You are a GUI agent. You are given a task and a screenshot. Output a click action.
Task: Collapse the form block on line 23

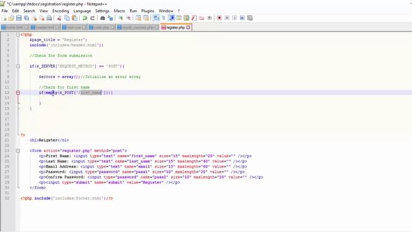[x=18, y=151]
